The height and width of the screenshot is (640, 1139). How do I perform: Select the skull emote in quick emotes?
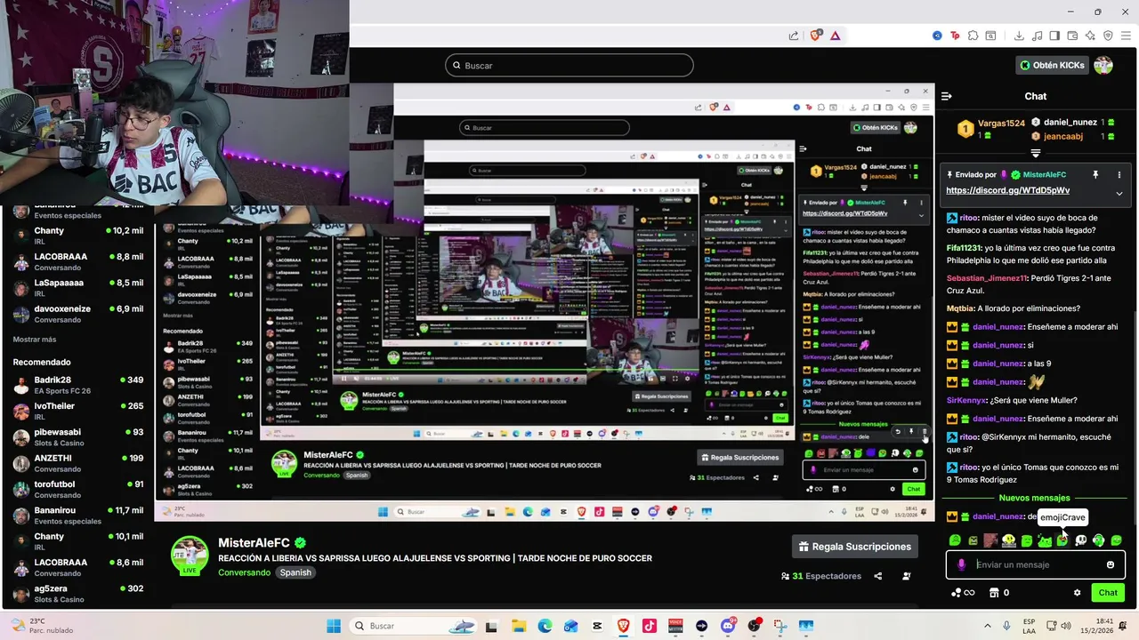coord(1081,540)
